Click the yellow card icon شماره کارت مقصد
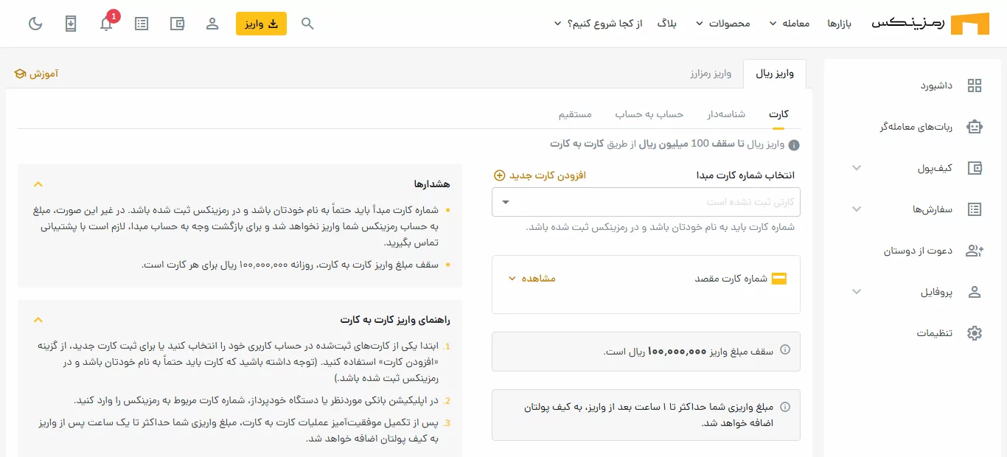1007x457 pixels. [x=779, y=279]
